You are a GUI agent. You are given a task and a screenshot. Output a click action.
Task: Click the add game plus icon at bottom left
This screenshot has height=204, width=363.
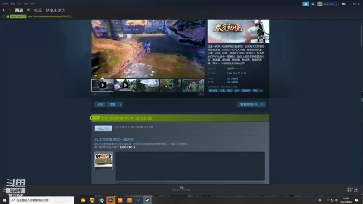[x=5, y=189]
